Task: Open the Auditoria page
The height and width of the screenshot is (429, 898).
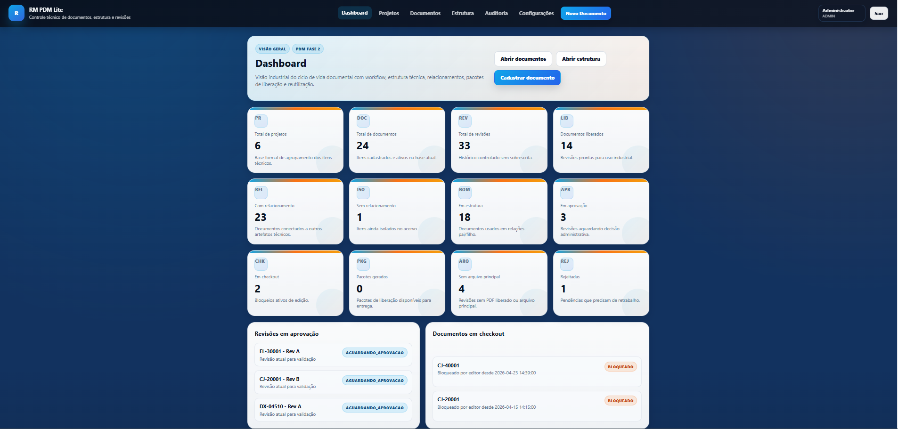Action: point(496,13)
